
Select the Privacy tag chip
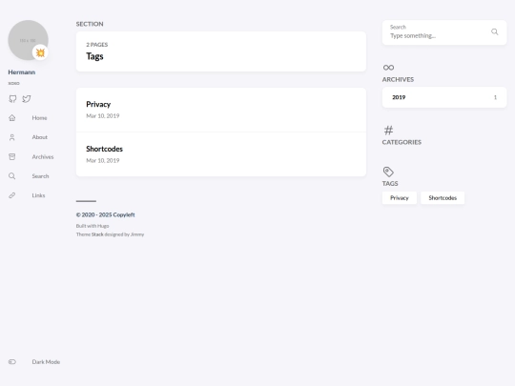pos(400,198)
